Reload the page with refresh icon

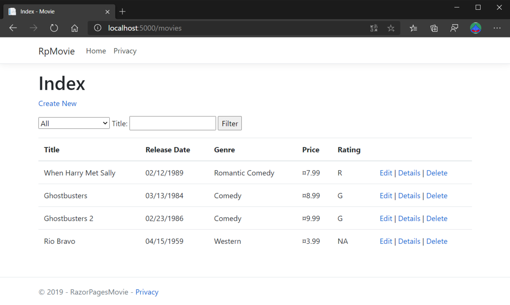click(x=54, y=28)
